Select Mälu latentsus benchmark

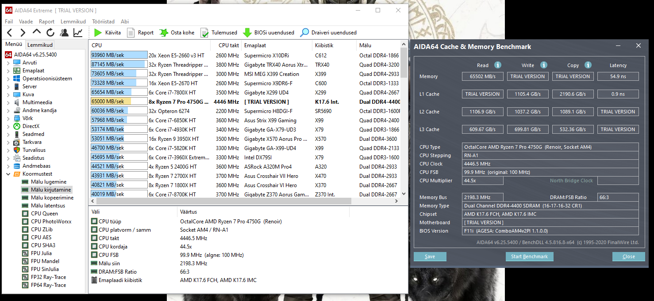click(x=48, y=206)
